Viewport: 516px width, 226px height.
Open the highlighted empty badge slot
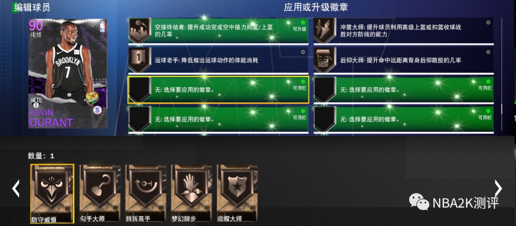218,90
